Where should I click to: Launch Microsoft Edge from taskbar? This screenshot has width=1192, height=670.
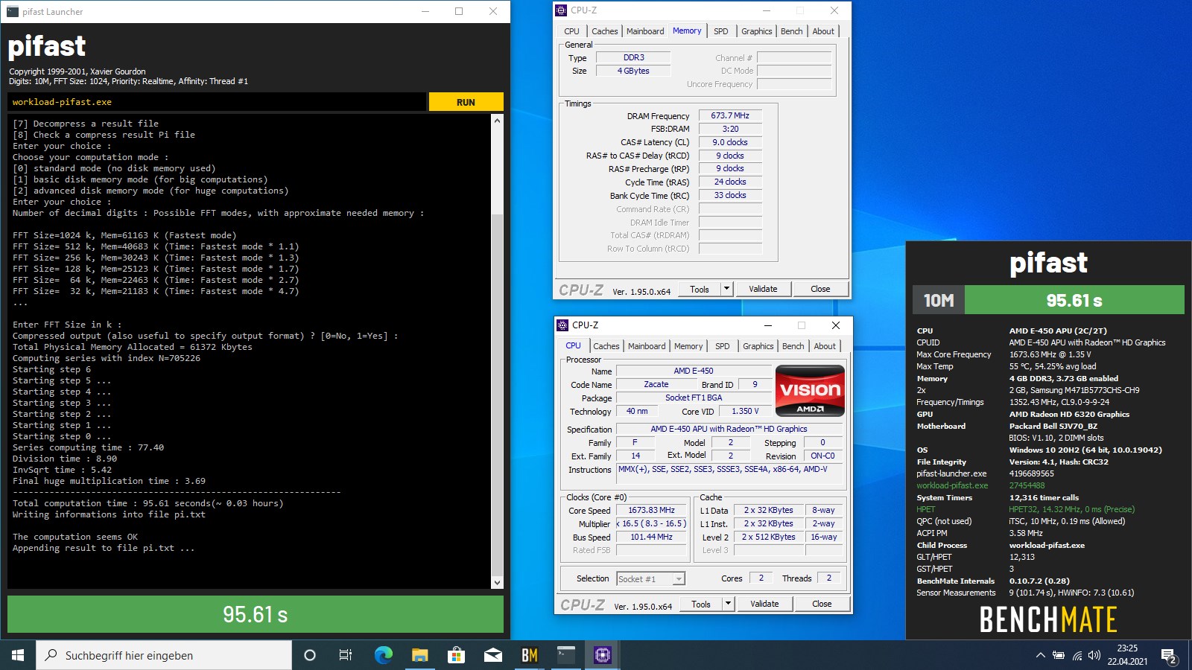pos(383,655)
